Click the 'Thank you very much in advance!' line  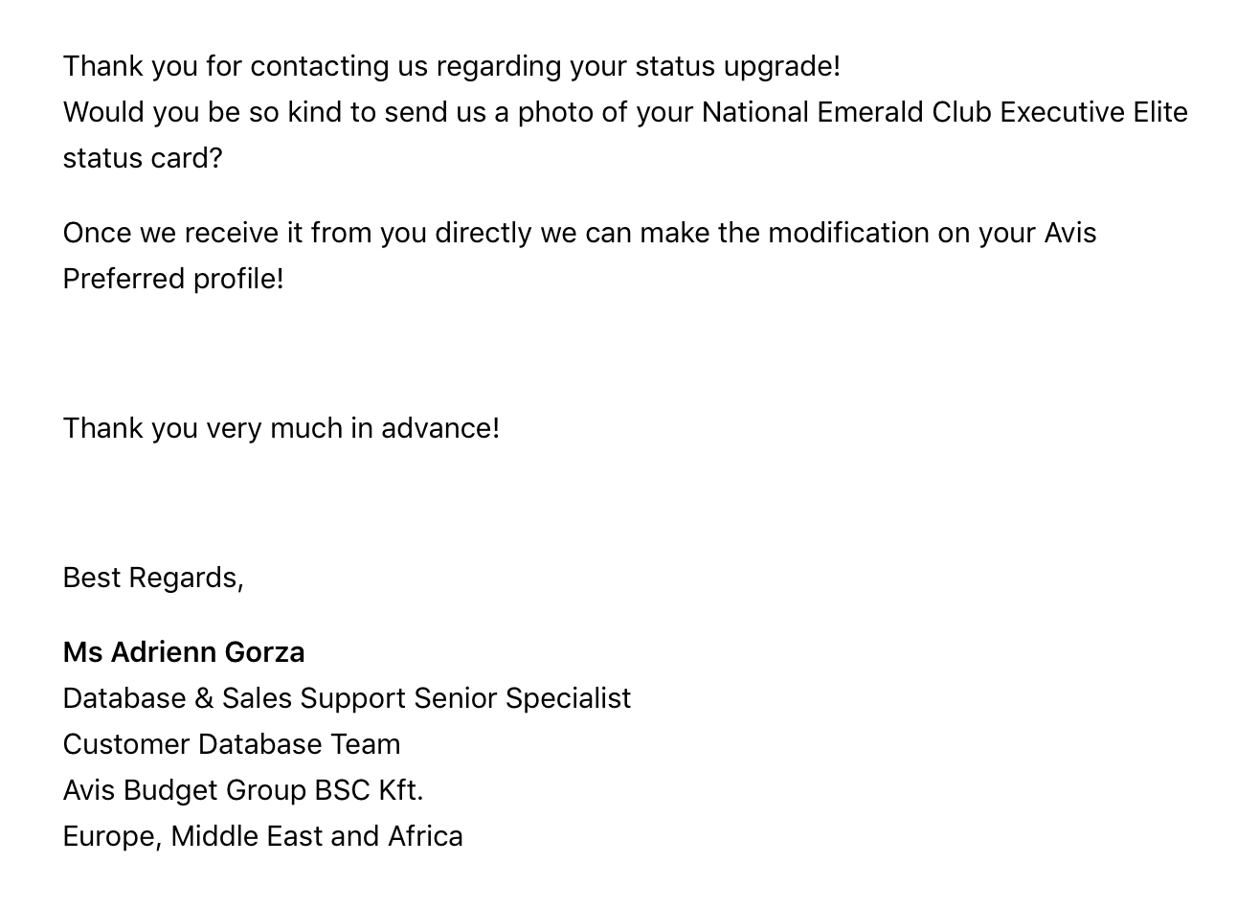(281, 428)
